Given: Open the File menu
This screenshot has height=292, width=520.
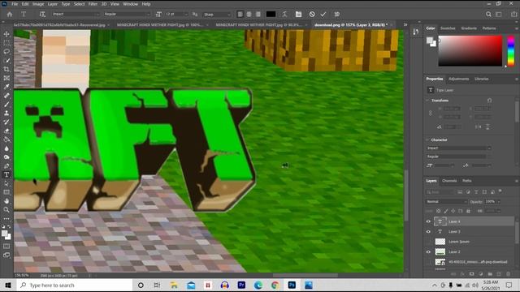Looking at the screenshot, I should (15, 4).
